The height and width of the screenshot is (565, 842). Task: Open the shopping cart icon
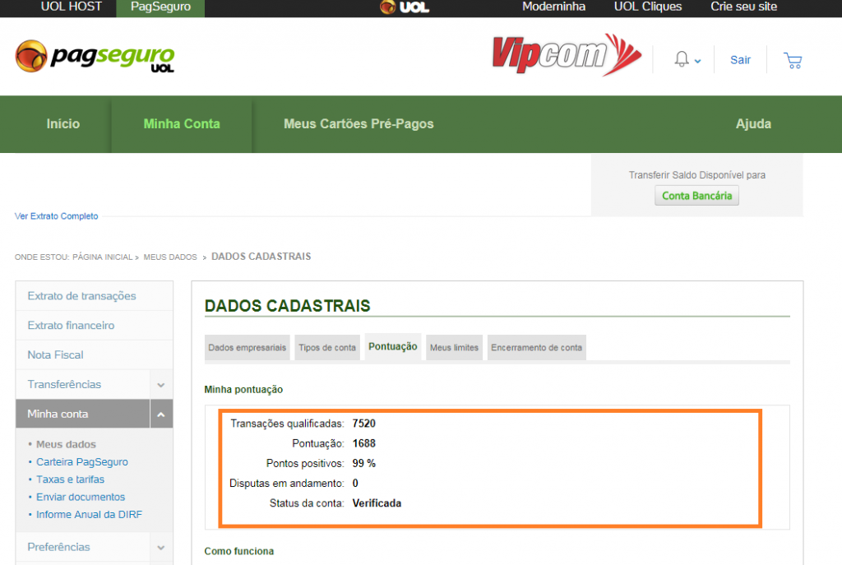[793, 60]
